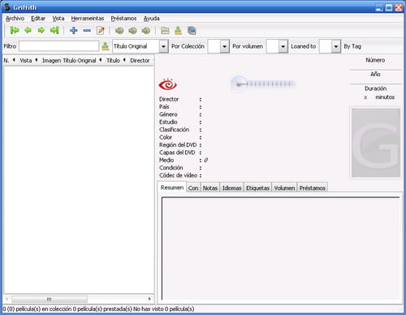Expand the Por volumen dropdown
406x315 pixels.
point(277,46)
